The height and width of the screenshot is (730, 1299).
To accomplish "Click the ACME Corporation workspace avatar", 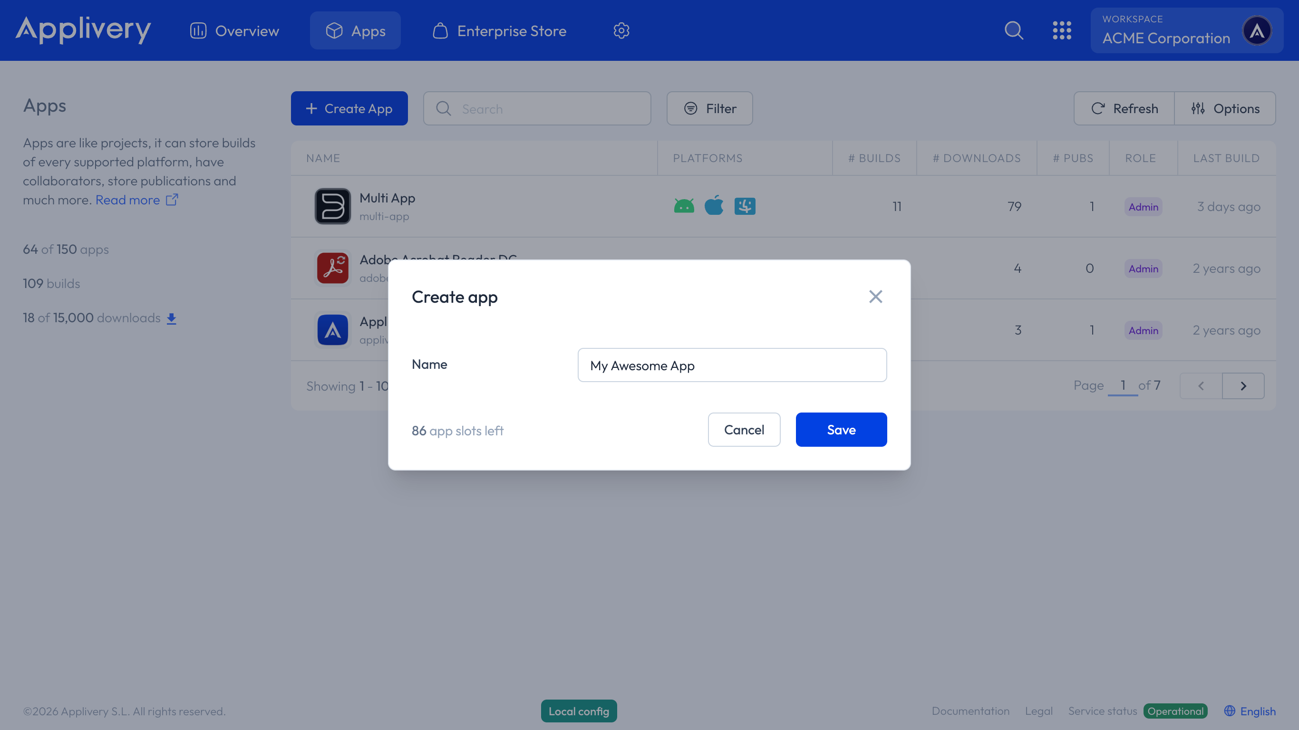I will click(1257, 30).
